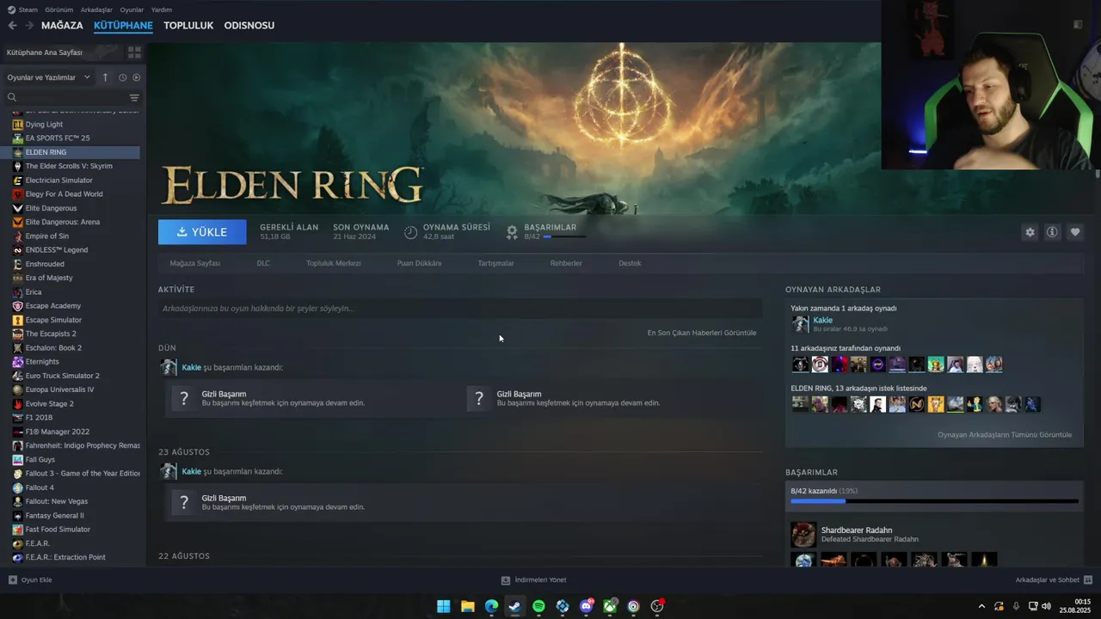Open advanced filter options icon
Image resolution: width=1101 pixels, height=619 pixels.
134,97
